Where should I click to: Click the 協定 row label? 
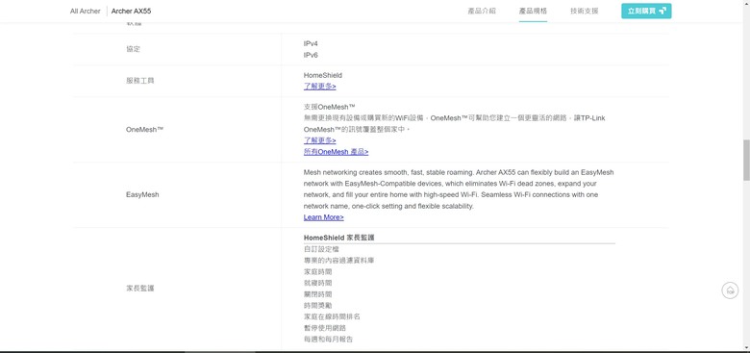(x=133, y=49)
